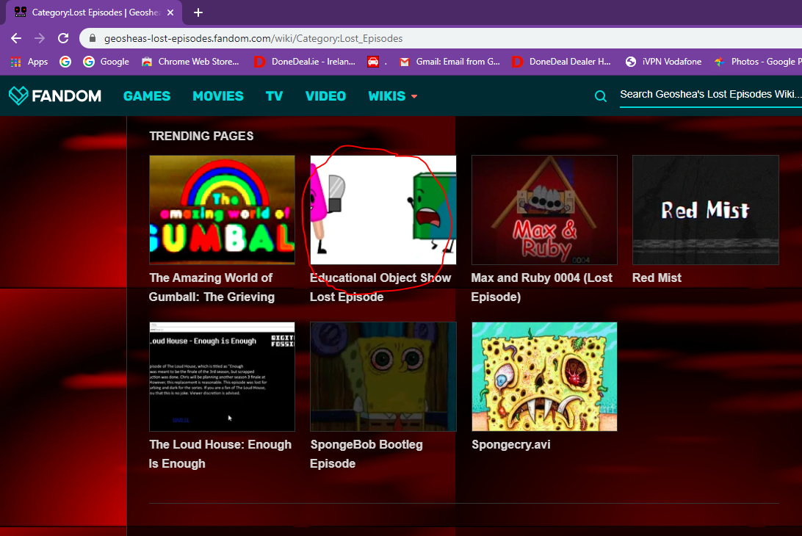This screenshot has width=802, height=536.
Task: Click 'Educational Object Show Lost Episode' title
Action: click(380, 287)
